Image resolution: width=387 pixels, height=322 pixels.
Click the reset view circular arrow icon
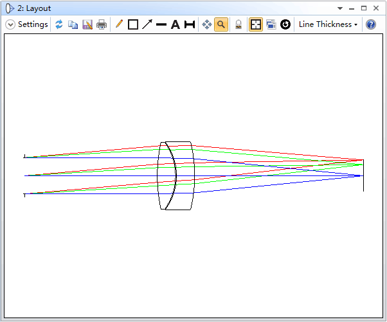pos(285,24)
